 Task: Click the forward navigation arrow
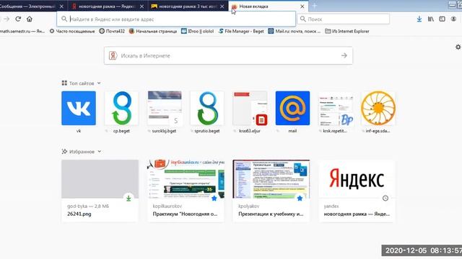click(6, 19)
